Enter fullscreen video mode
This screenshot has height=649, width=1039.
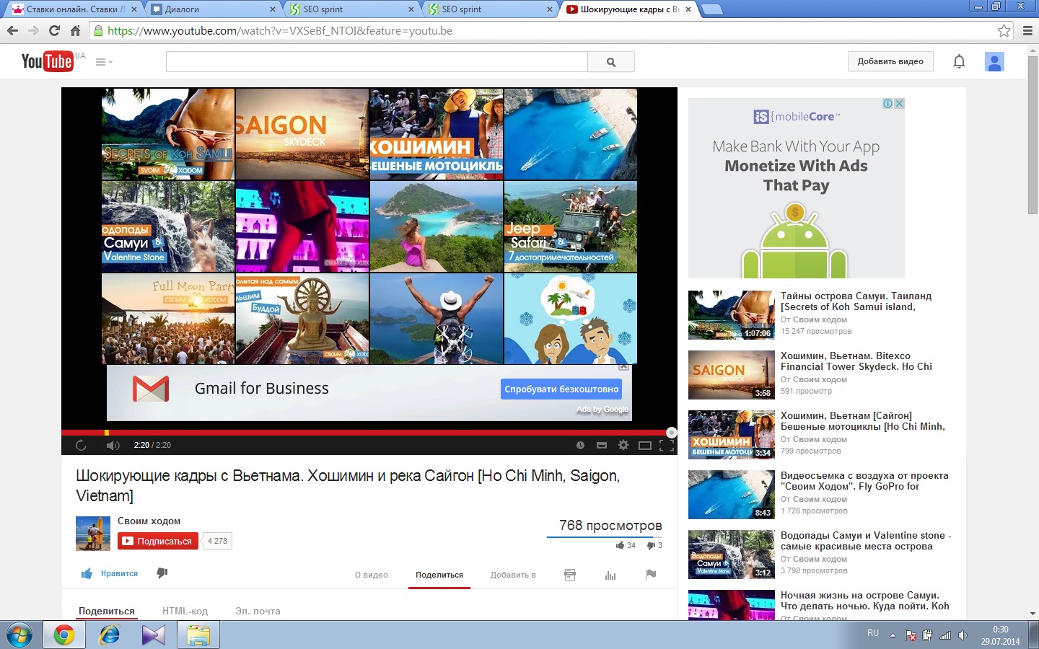667,446
